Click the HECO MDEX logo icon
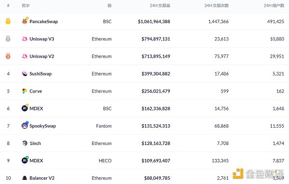This screenshot has height=184, width=289. click(25, 160)
